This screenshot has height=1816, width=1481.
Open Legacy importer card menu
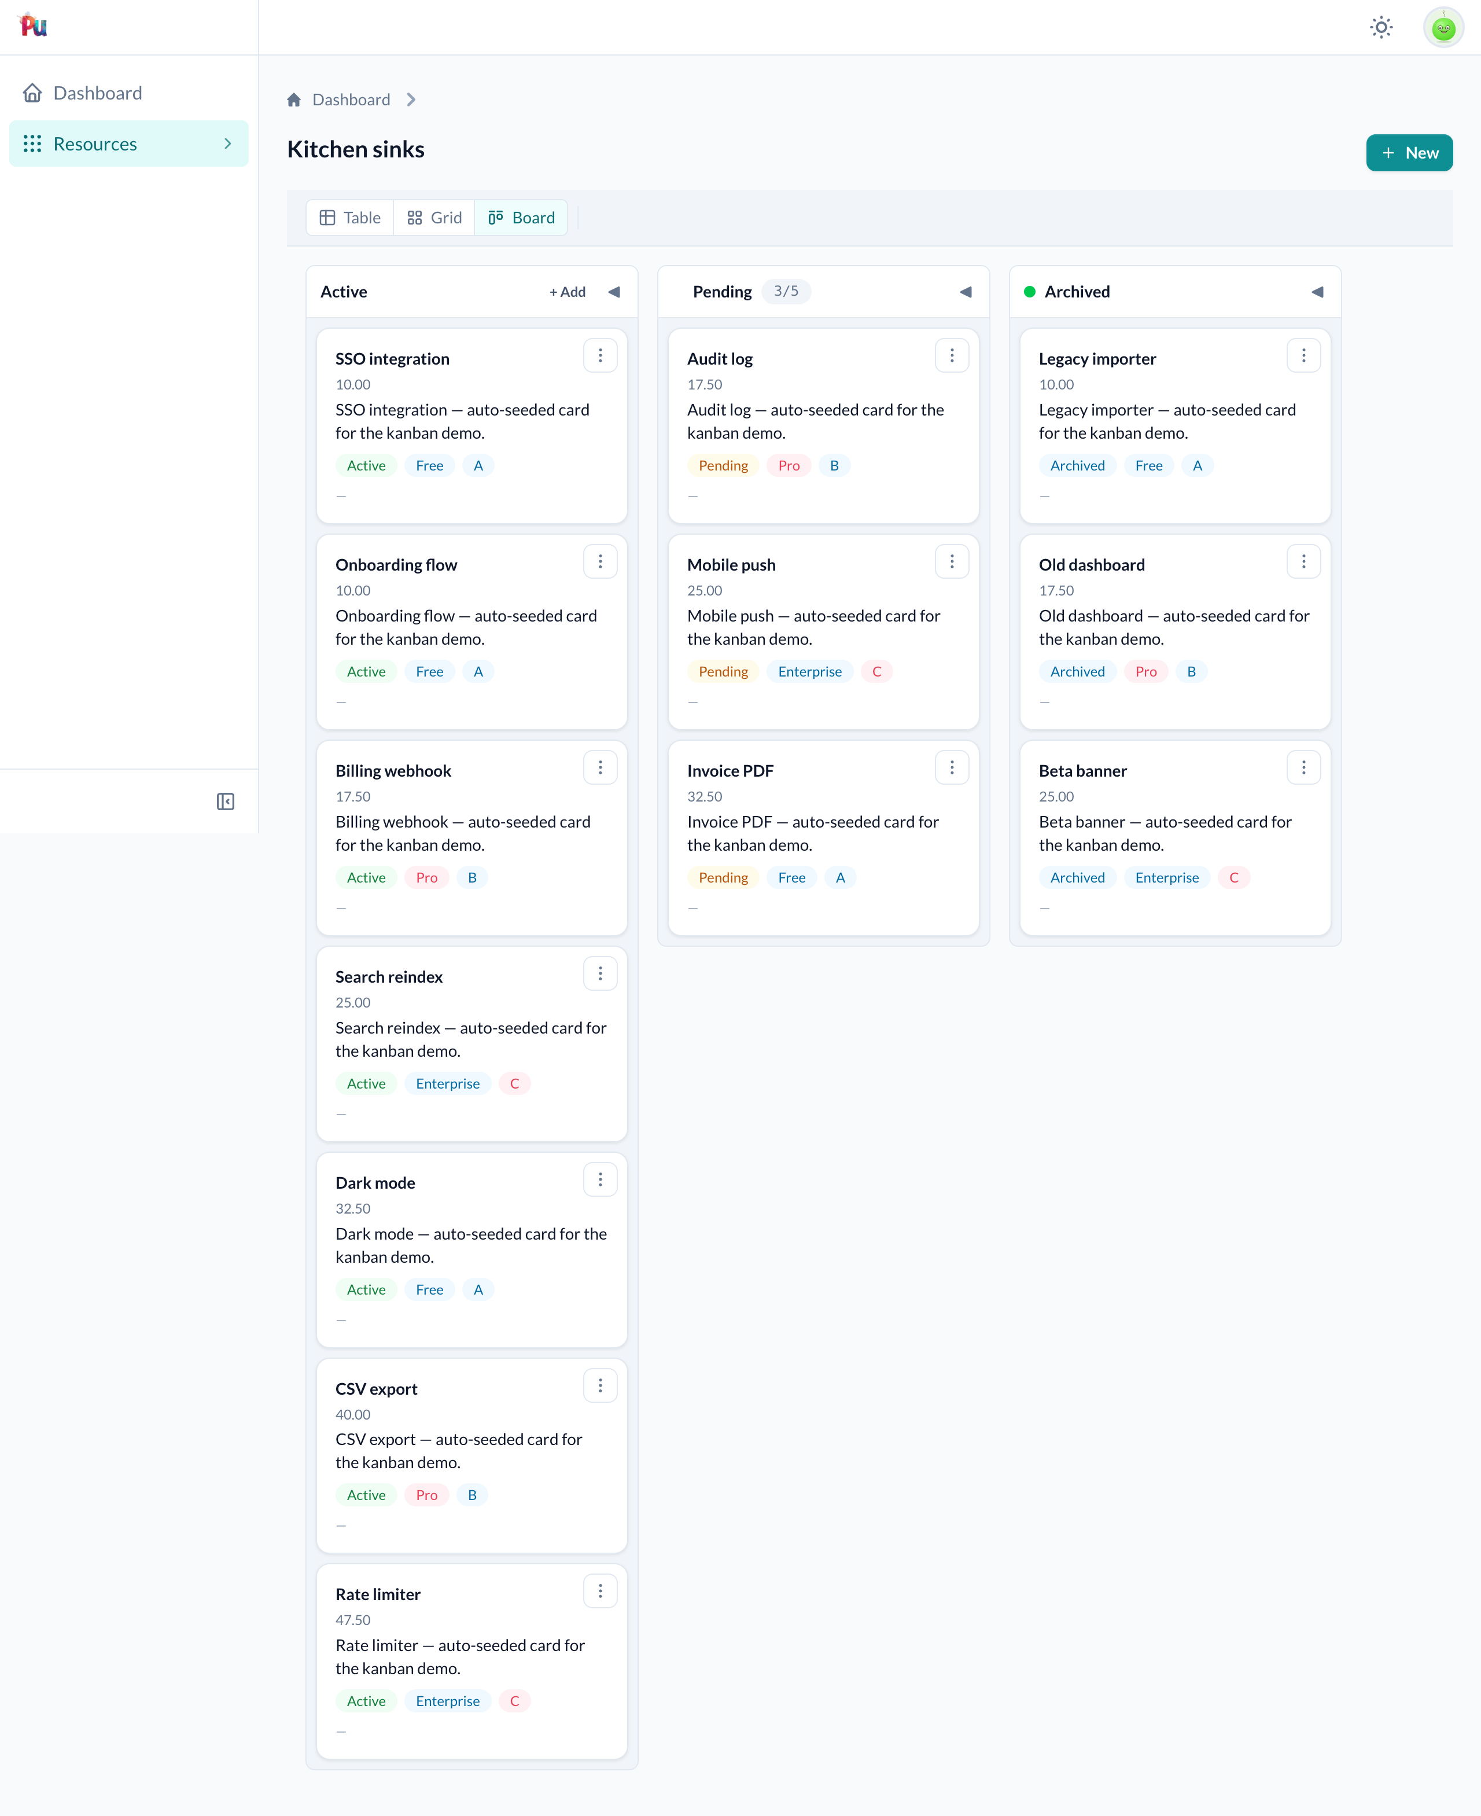(1303, 356)
